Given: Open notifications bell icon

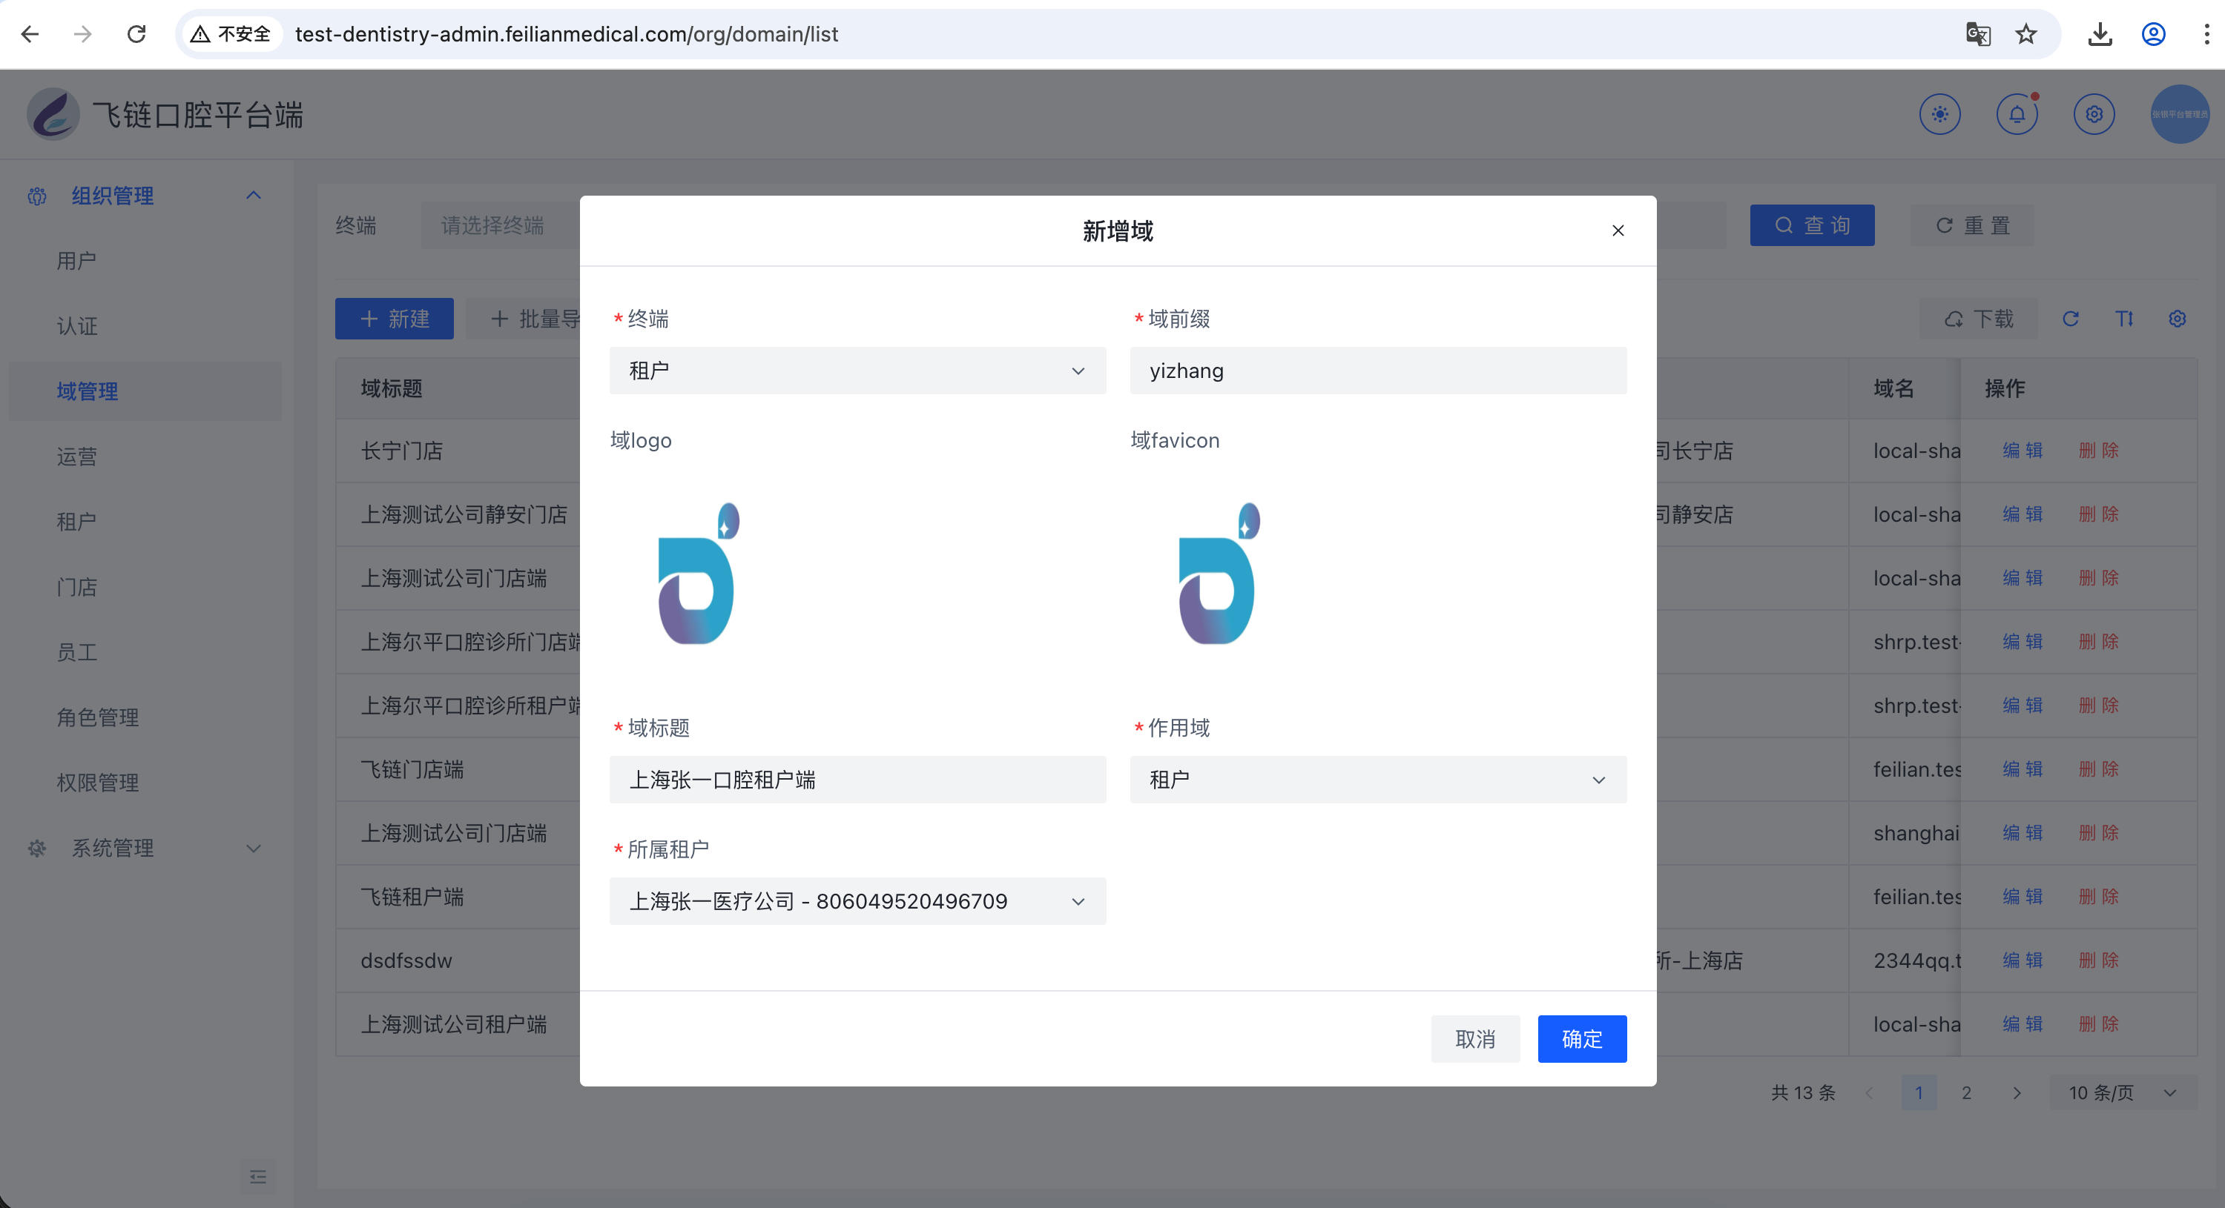Looking at the screenshot, I should click(2017, 114).
